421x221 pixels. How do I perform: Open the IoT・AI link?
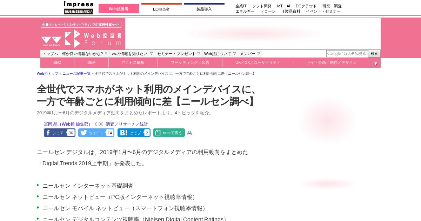pos(283,6)
